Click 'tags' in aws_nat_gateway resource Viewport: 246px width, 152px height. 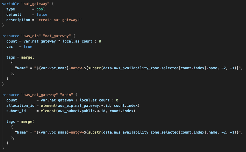coord(11,122)
